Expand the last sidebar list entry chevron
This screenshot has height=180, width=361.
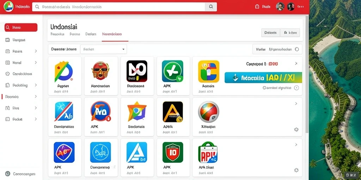point(36,119)
